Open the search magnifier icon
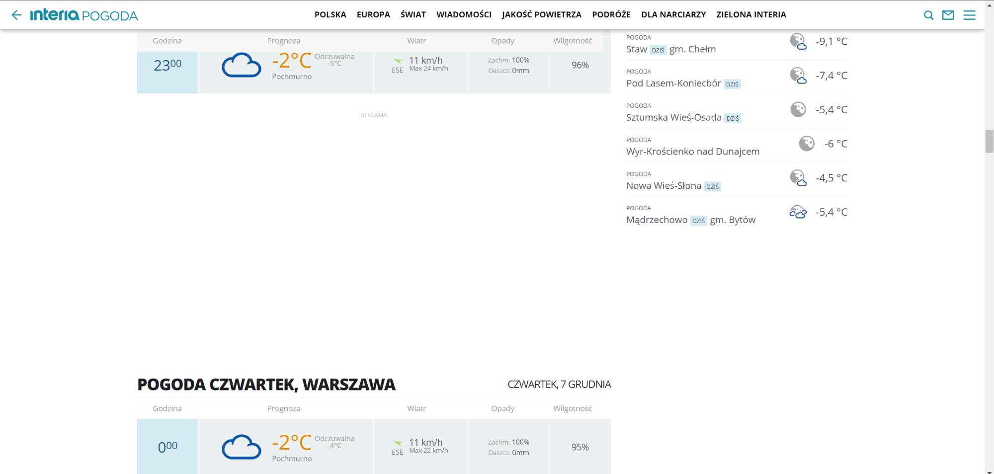The width and height of the screenshot is (994, 474). tap(928, 15)
